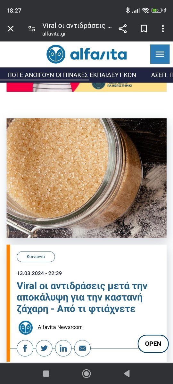Share article on LinkedIn
173x384 pixels.
(63, 348)
